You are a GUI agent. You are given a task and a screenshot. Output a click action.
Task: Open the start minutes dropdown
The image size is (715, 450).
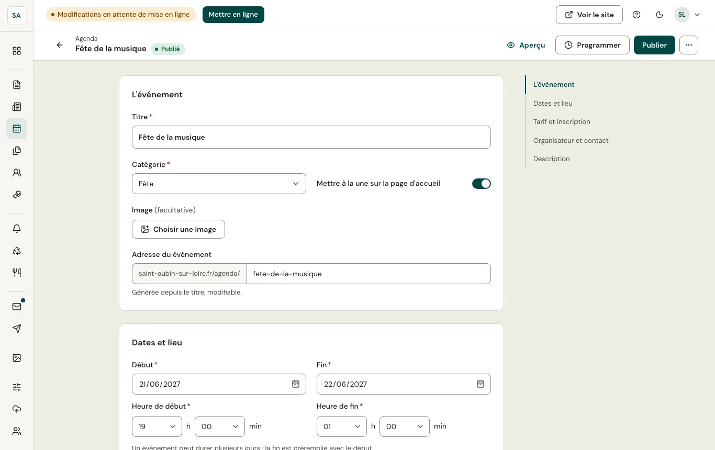[x=220, y=426]
